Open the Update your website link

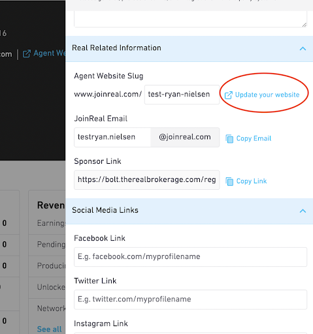[x=267, y=95]
